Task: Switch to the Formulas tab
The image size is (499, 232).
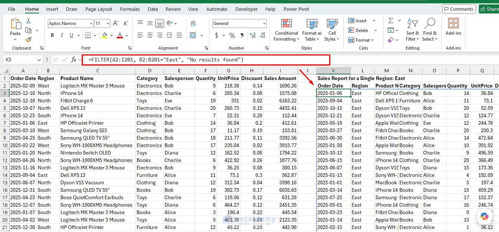Action: coord(130,9)
